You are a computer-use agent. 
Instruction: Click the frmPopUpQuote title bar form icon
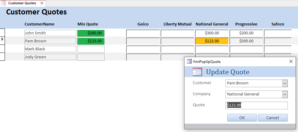pos(189,61)
